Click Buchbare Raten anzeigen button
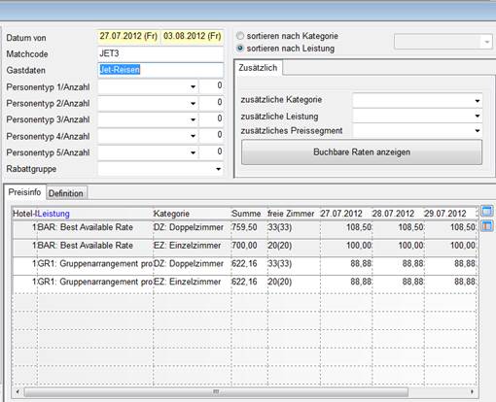 362,151
